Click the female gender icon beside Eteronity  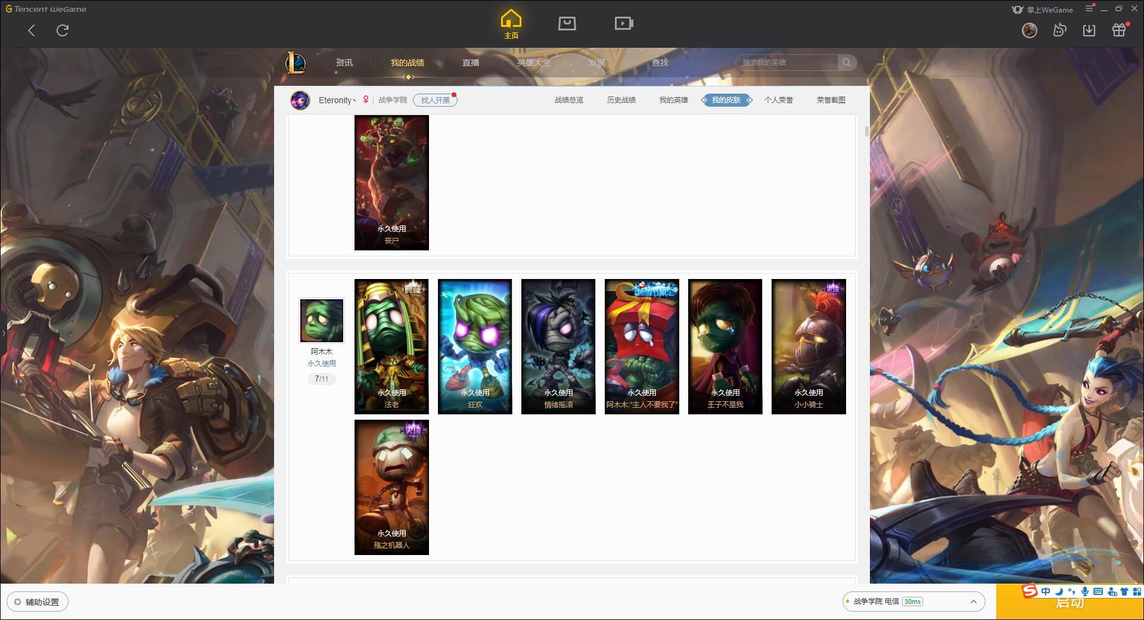pos(366,100)
